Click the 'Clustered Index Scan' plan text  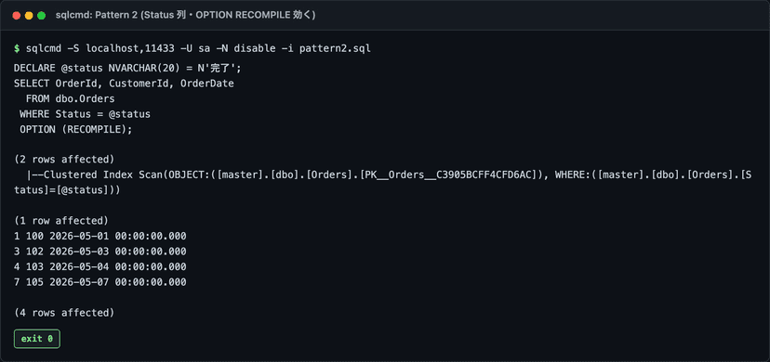point(103,175)
